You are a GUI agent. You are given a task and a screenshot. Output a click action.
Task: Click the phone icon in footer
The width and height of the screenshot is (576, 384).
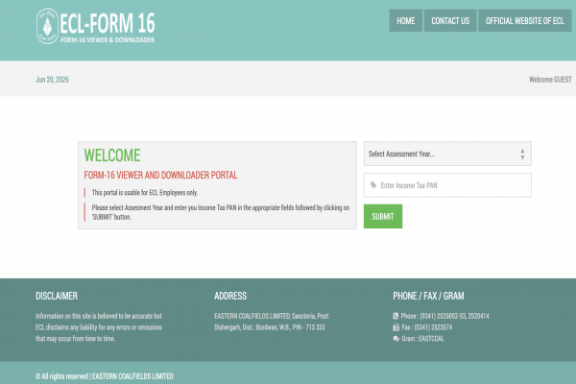point(396,316)
